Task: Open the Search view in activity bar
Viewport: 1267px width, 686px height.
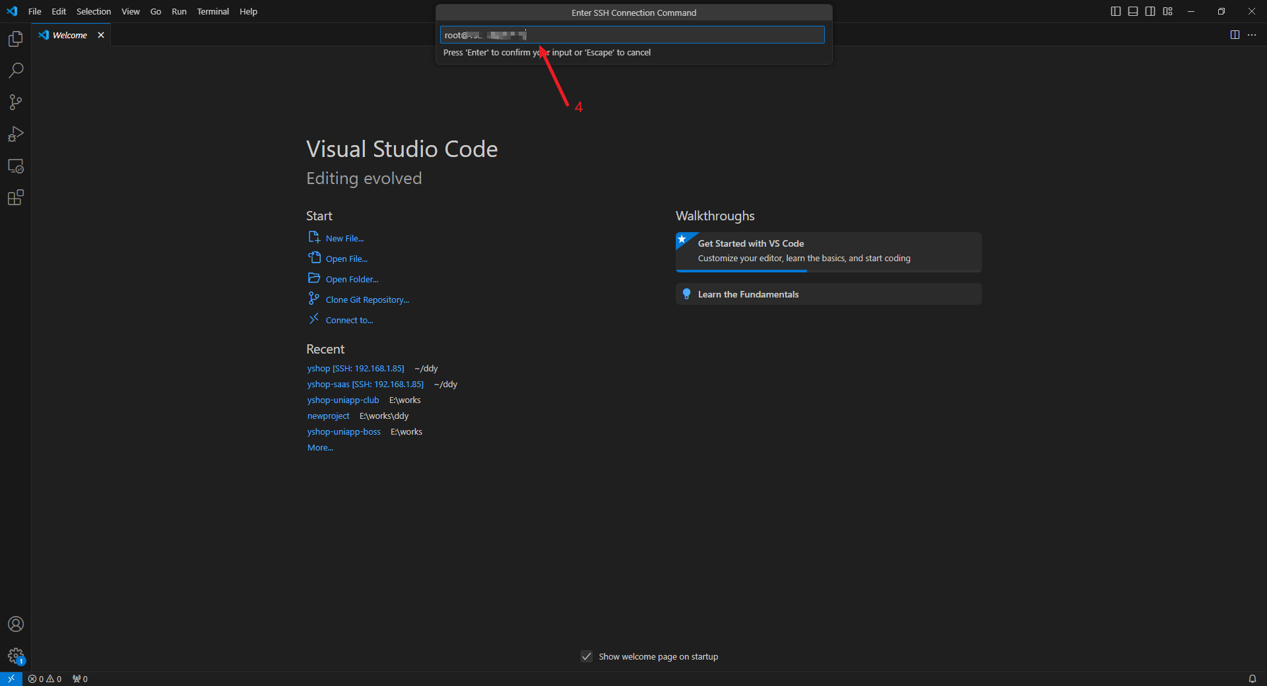Action: pos(15,71)
